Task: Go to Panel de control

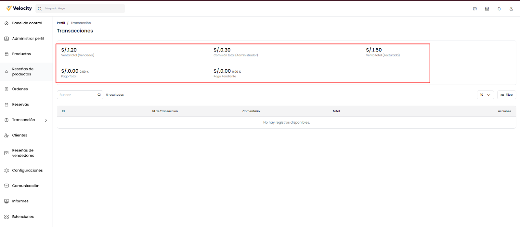Action: point(27,23)
